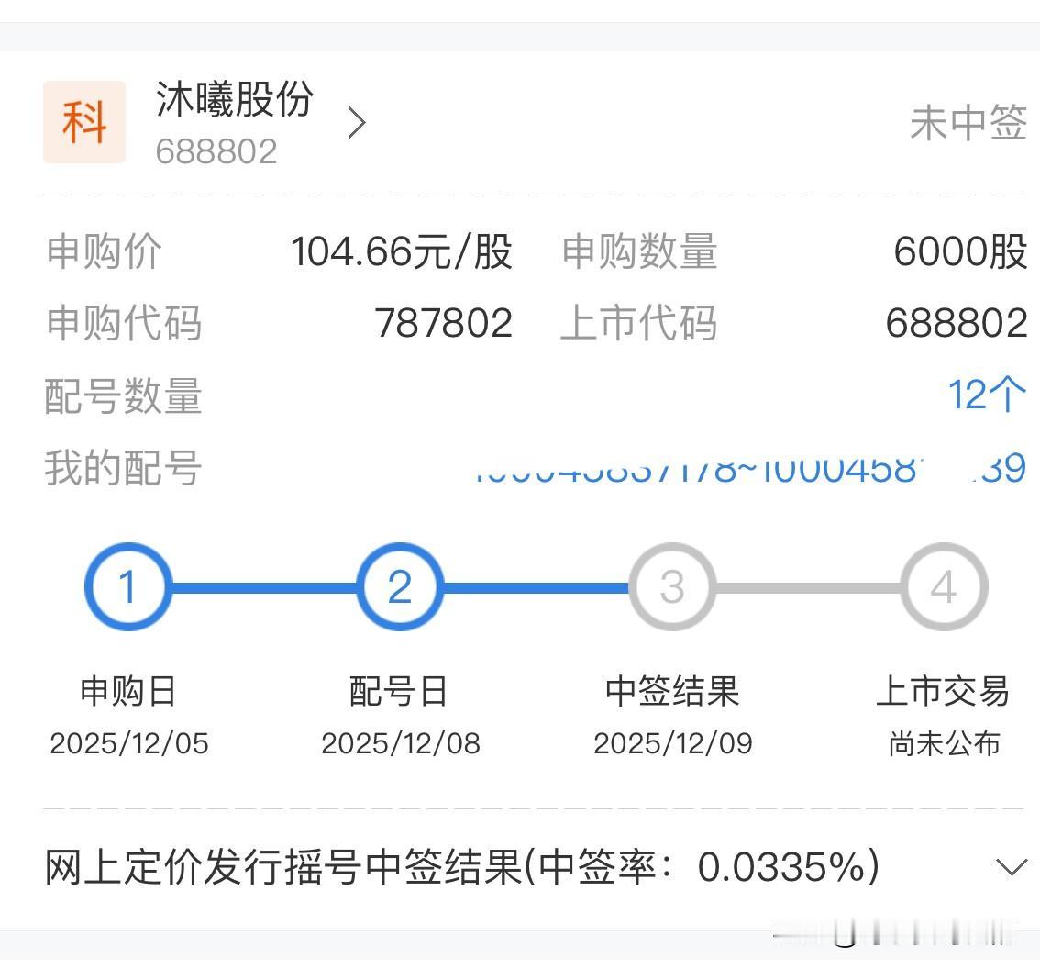
Task: Select listing code 688802 in the 上市代码 row
Action: coord(957,323)
